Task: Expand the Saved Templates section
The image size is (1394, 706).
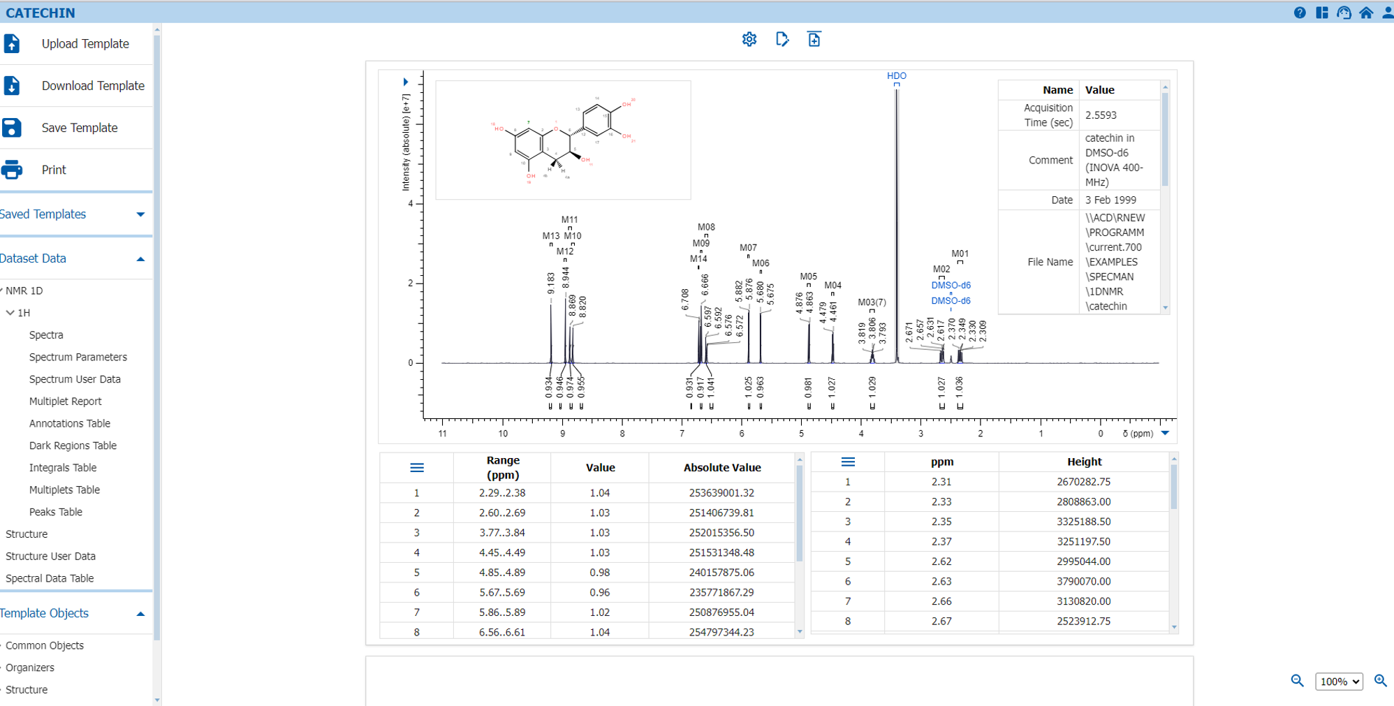Action: point(140,214)
